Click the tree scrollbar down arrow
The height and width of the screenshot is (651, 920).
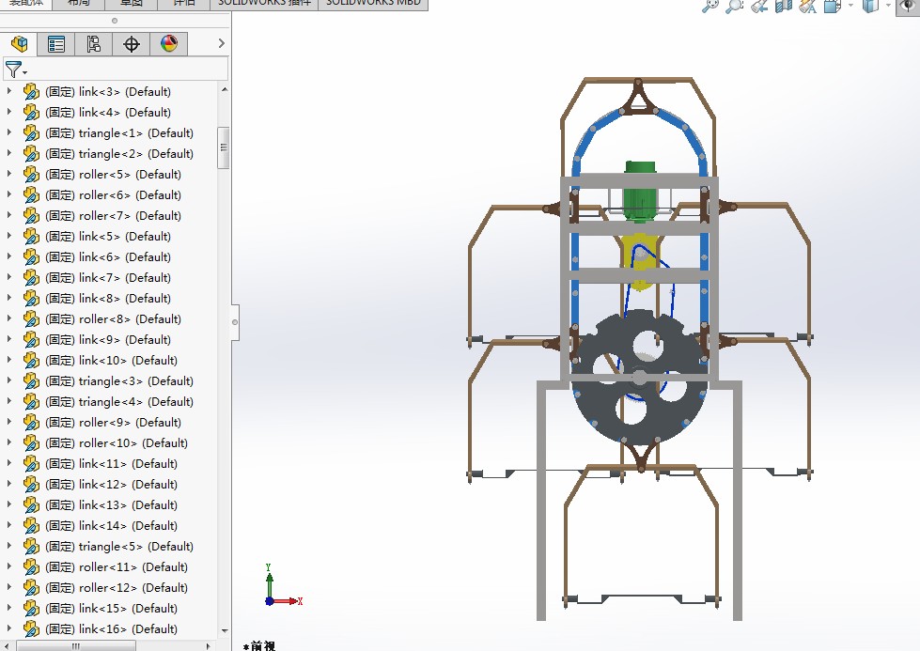coord(225,631)
